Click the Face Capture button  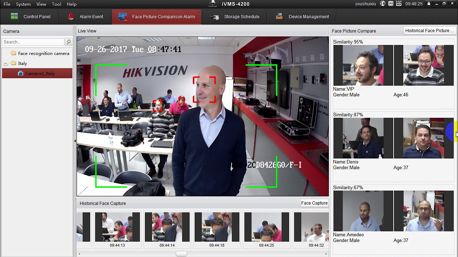(315, 203)
